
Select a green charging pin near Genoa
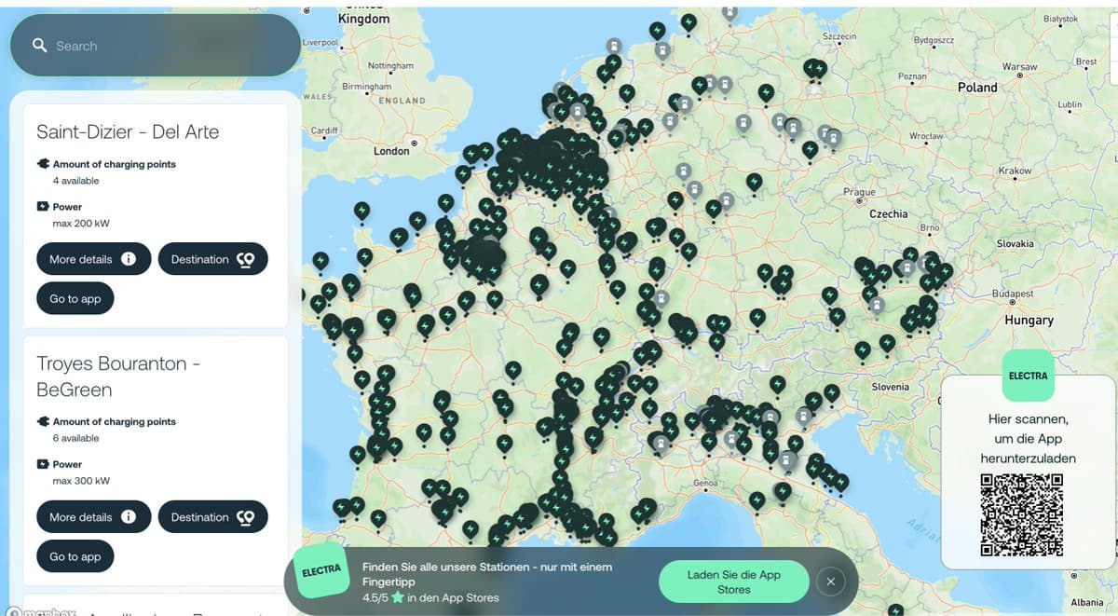tap(710, 442)
